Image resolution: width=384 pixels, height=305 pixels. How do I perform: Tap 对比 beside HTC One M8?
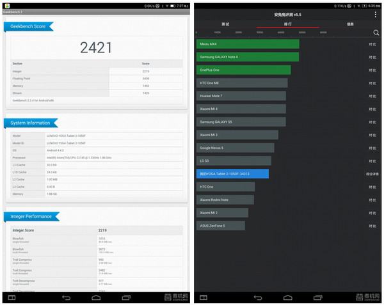(x=372, y=83)
